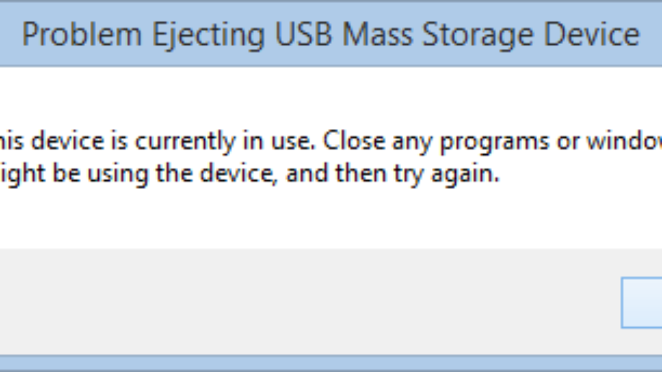Click the blue bottom border of the dialog
This screenshot has width=662, height=372.
(331, 363)
